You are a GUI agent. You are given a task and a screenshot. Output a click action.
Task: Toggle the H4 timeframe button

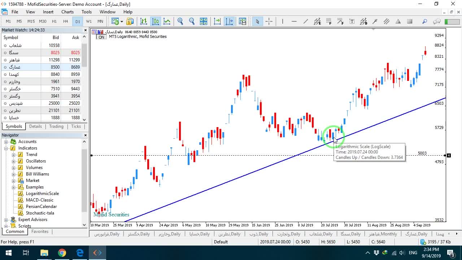point(66,21)
